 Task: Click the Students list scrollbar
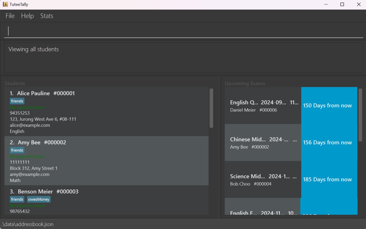click(211, 108)
